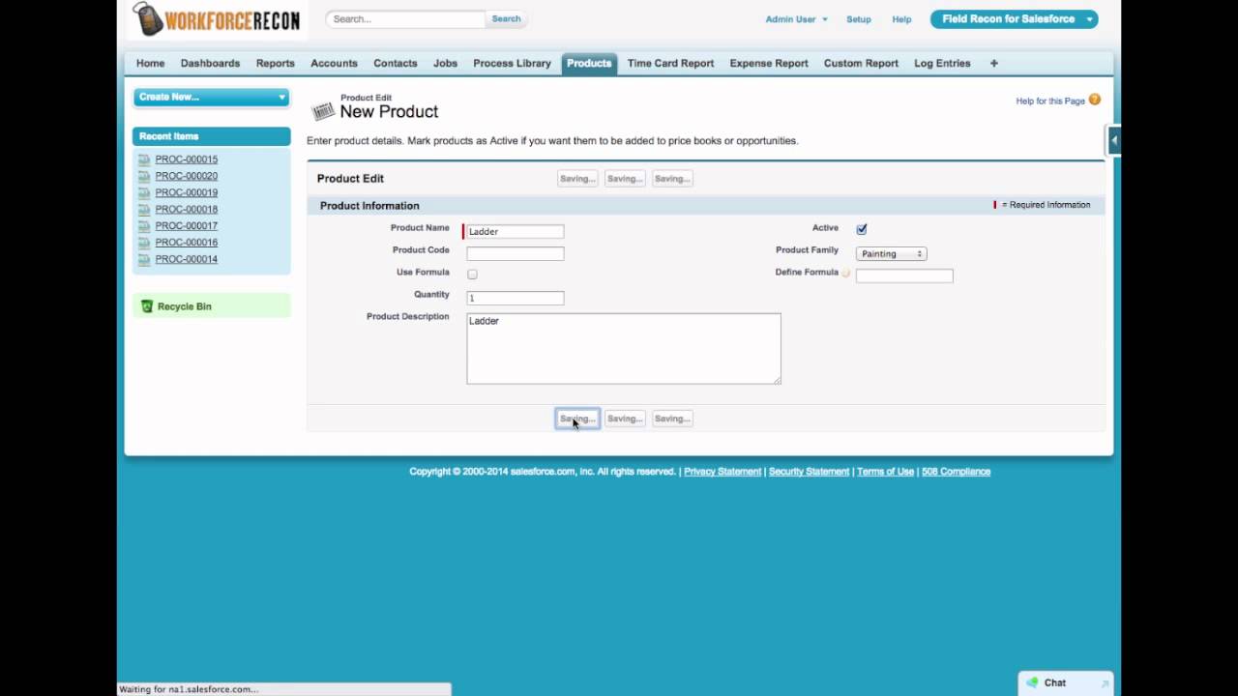Open the 508 Compliance link

click(x=956, y=472)
